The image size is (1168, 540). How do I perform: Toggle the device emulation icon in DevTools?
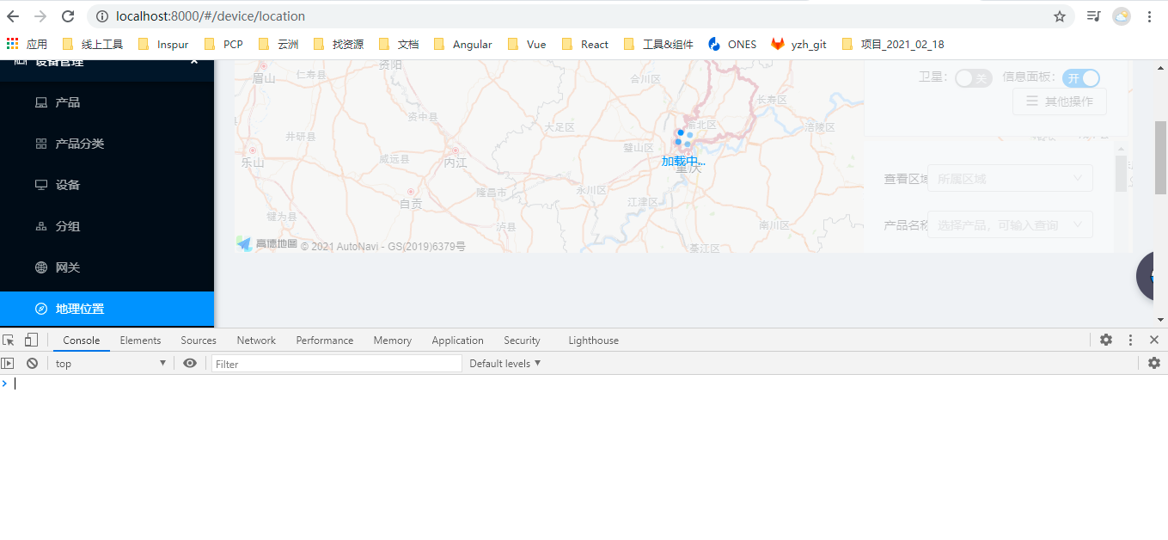click(31, 340)
